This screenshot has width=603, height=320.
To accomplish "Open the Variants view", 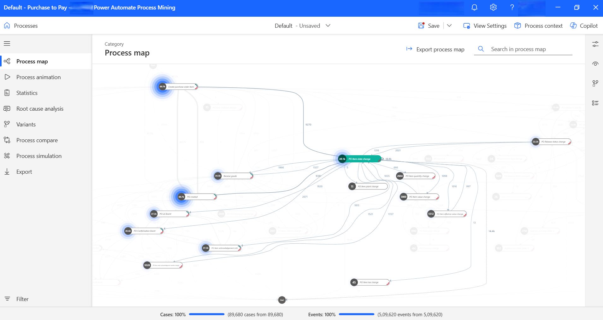I will (26, 124).
